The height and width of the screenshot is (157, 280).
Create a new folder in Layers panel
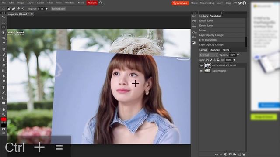[x=234, y=154]
